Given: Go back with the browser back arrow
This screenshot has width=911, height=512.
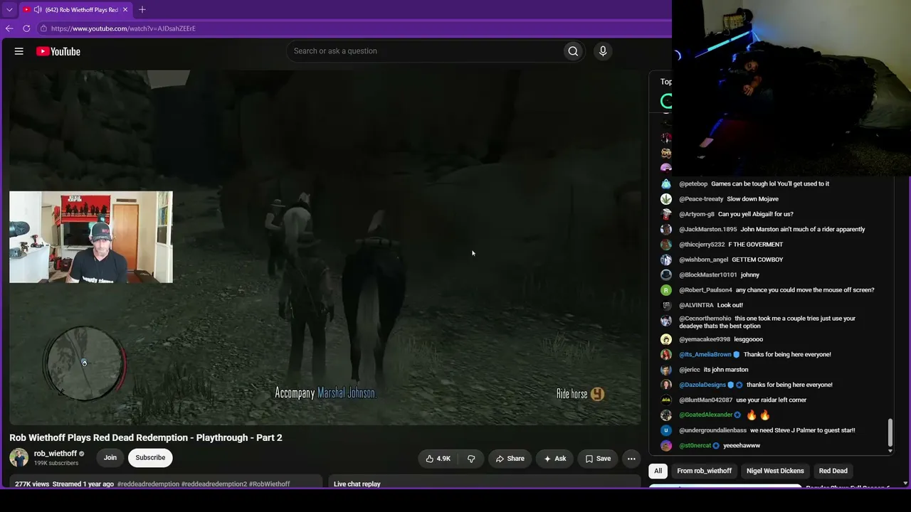Looking at the screenshot, I should 9,28.
